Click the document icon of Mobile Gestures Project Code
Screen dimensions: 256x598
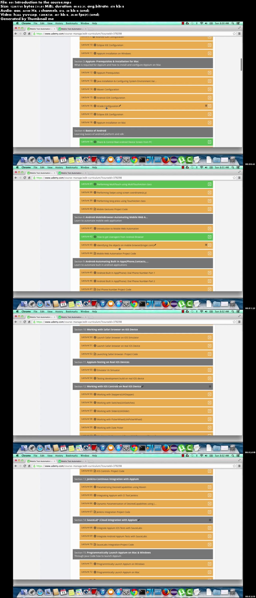(x=95, y=209)
